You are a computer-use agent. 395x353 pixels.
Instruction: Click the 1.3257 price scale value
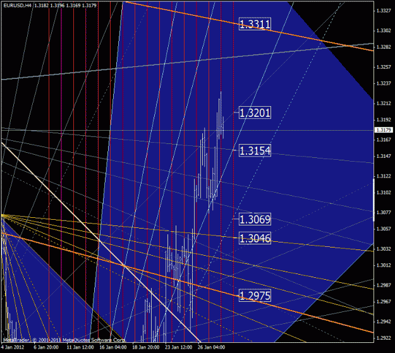(384, 67)
